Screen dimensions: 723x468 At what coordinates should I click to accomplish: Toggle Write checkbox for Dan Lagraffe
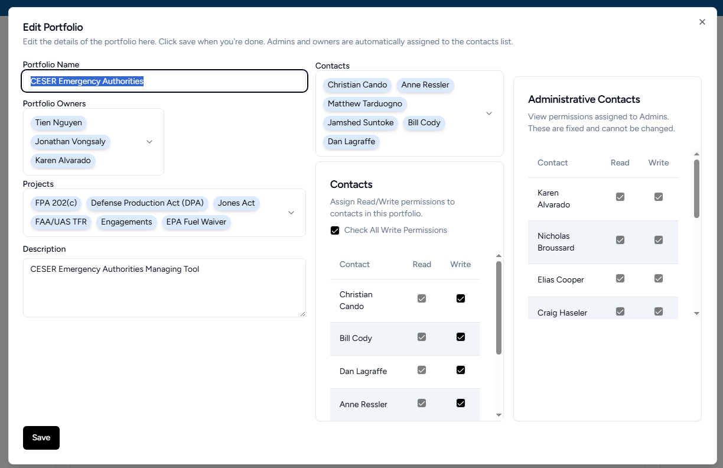[461, 370]
